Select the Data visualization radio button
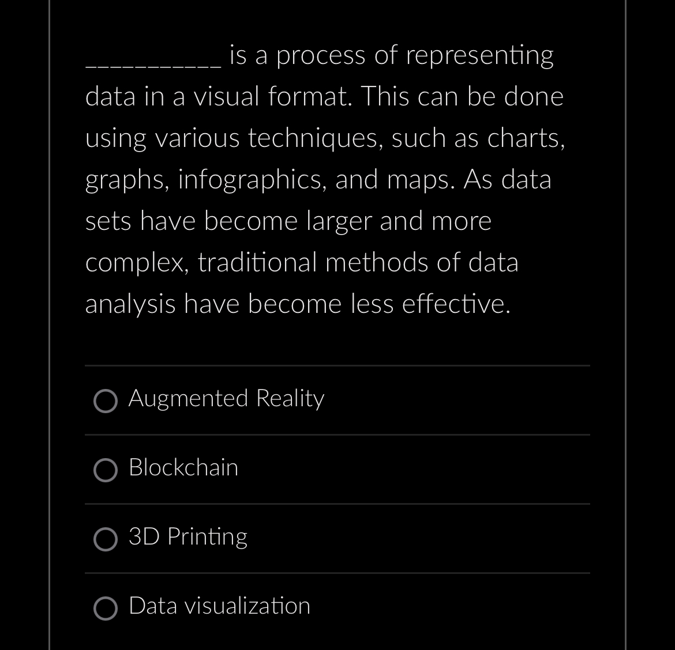This screenshot has width=675, height=650. (x=106, y=609)
